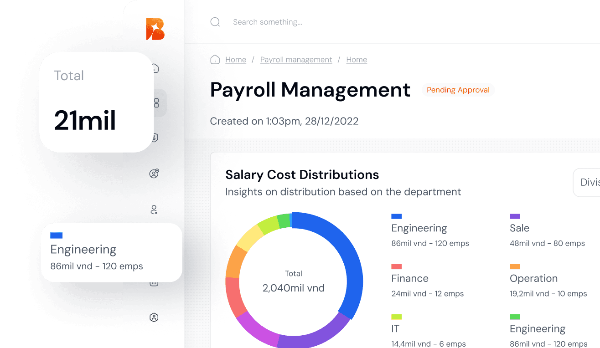The image size is (600, 348).
Task: Click the Total 21mil floating card
Action: (96, 102)
